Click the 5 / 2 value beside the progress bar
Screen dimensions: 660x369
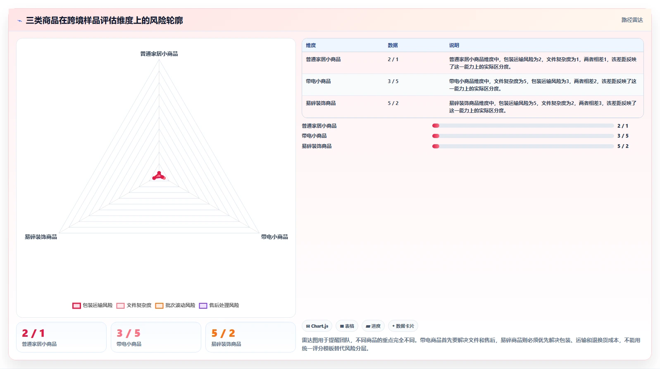pos(623,146)
